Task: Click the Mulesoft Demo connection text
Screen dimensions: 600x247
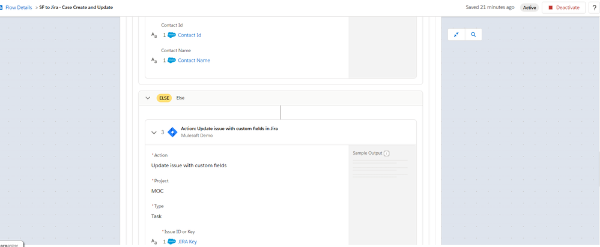Action: point(196,135)
